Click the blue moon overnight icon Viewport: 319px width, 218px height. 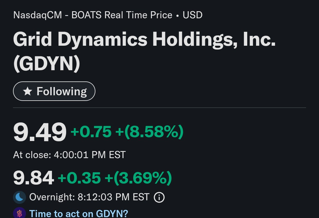coord(19,197)
